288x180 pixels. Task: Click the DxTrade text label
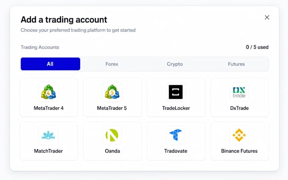coord(239,108)
